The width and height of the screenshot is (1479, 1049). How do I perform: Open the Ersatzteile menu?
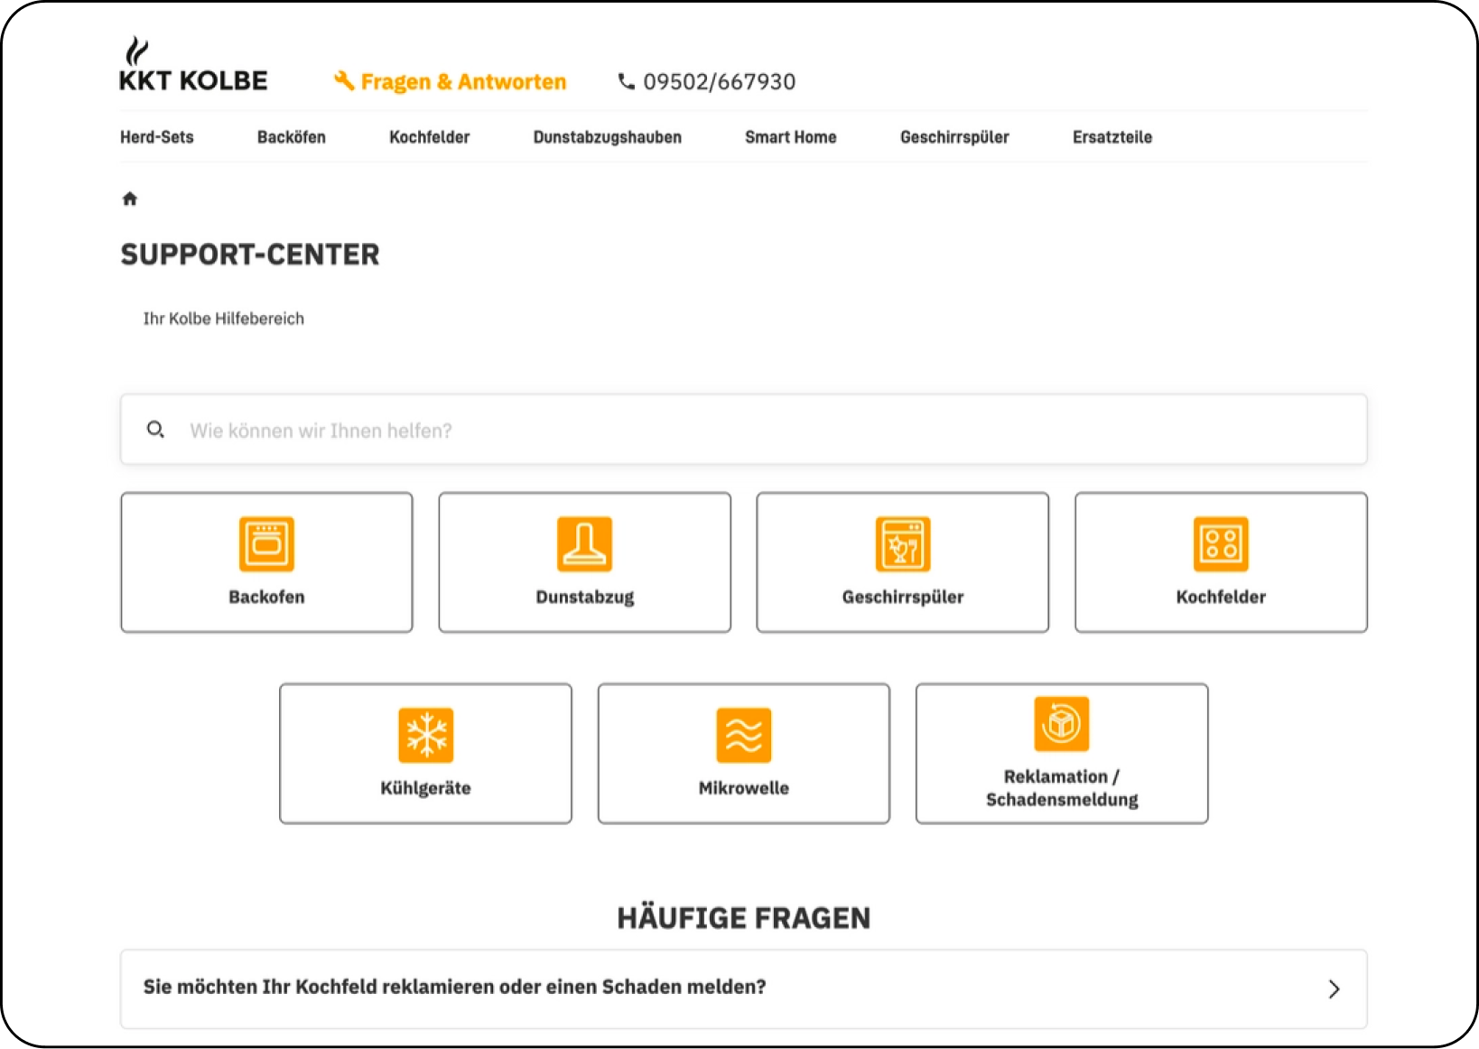tap(1112, 137)
